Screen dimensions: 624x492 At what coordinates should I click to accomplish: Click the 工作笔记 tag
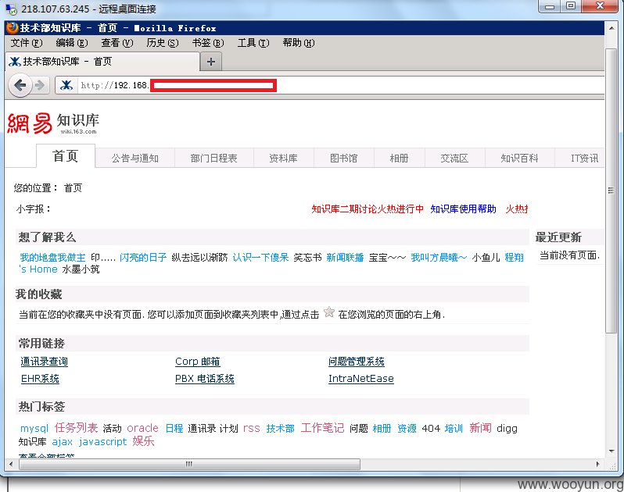click(322, 428)
